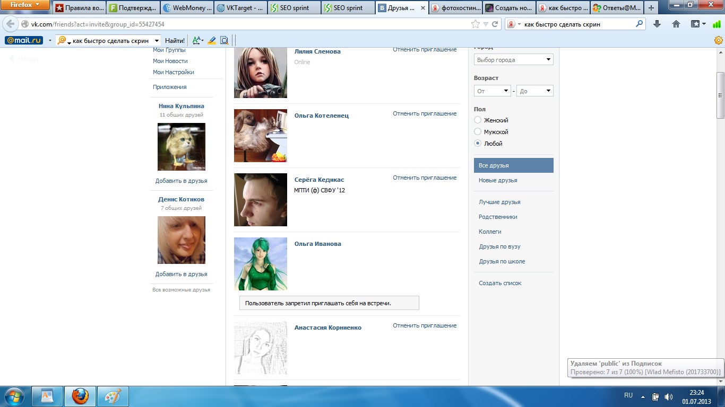Click the green signal bars toolbar icon

717,24
